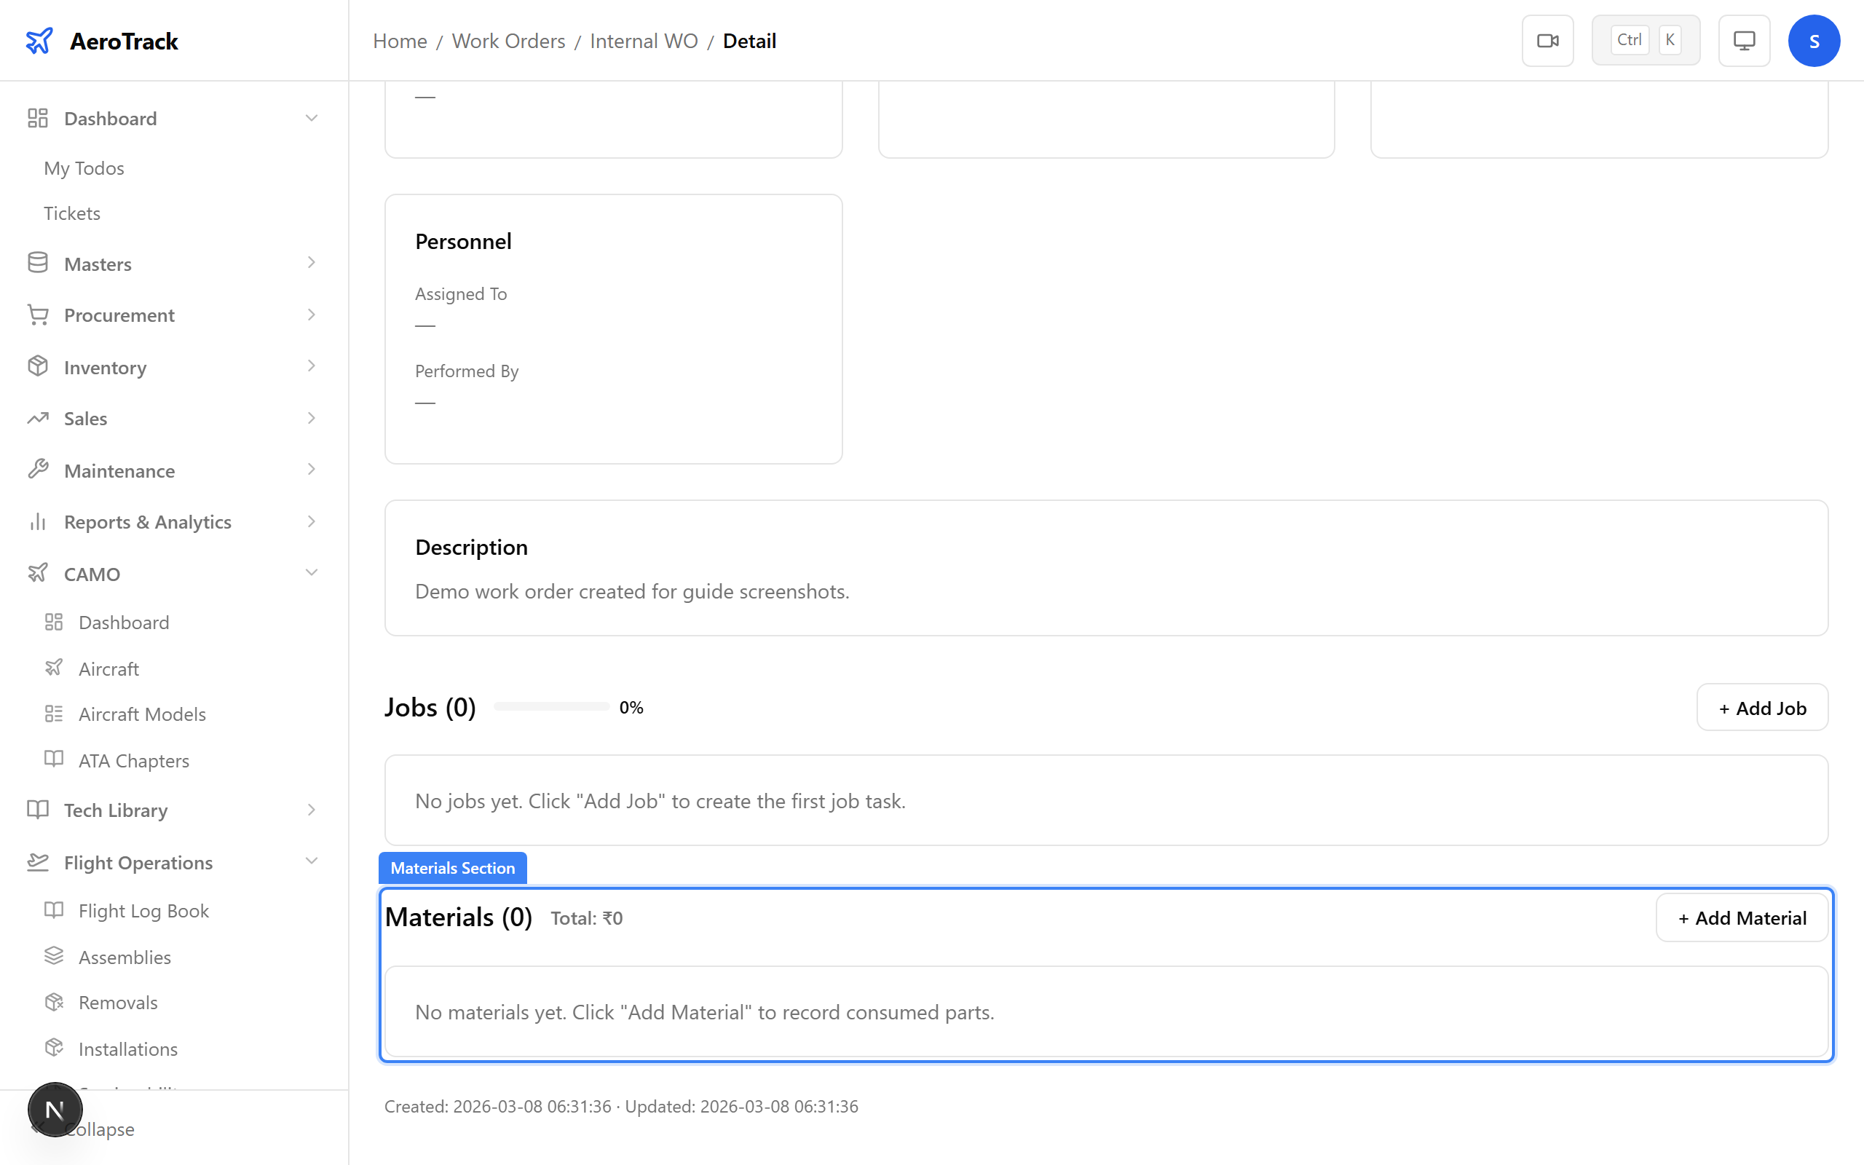Viewport: 1864px width, 1165px height.
Task: Open the Sales trend icon
Action: tap(38, 418)
